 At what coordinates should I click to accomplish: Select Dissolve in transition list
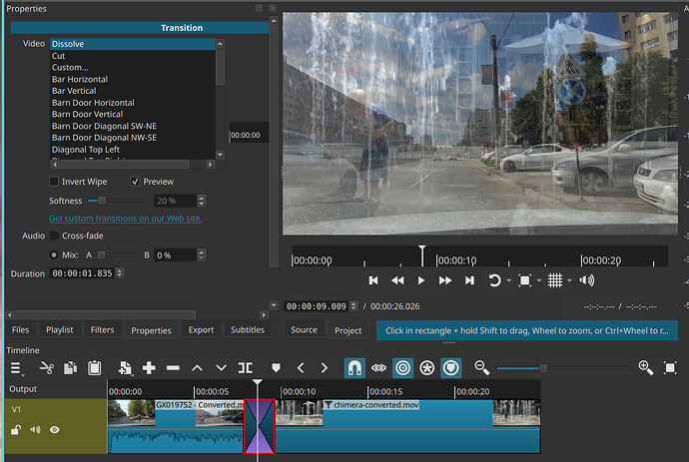coord(132,44)
